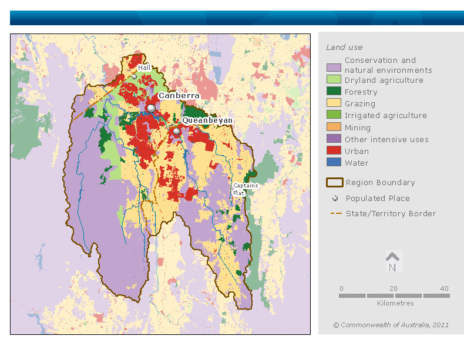Click the Water legend text

click(357, 163)
